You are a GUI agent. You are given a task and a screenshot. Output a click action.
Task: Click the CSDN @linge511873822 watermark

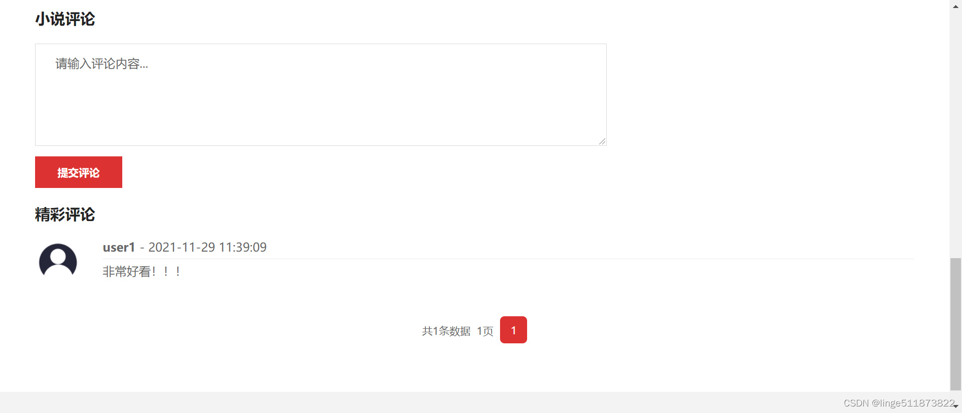pos(899,403)
